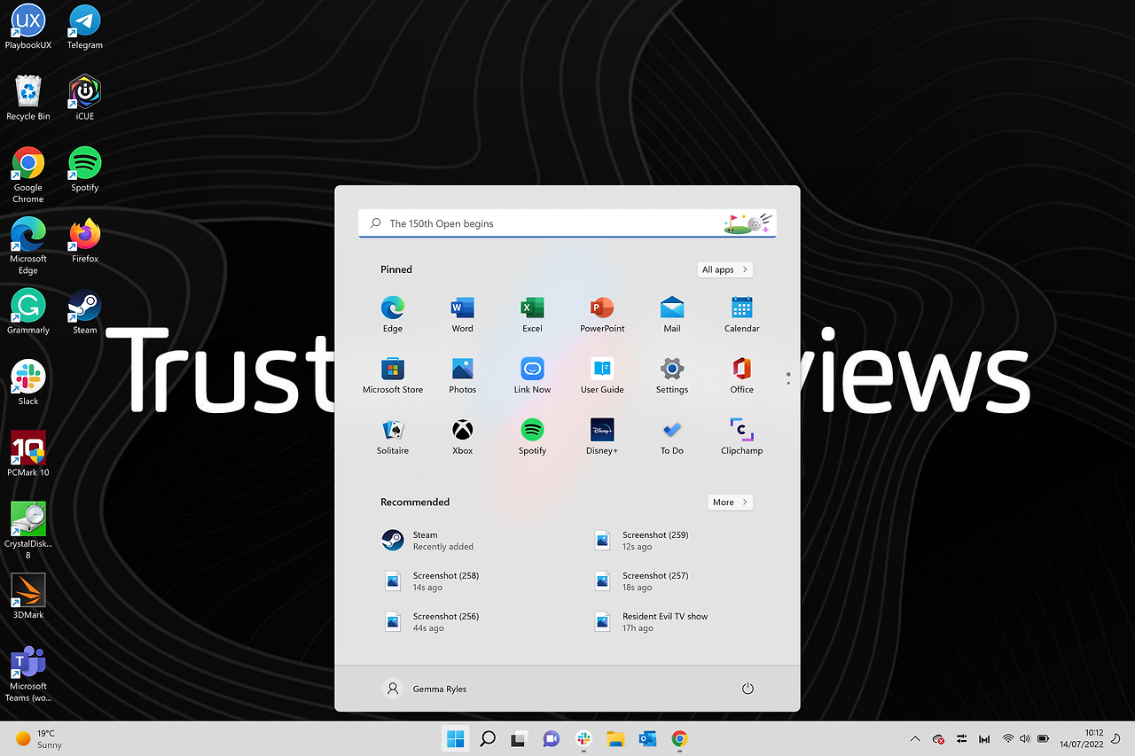Viewport: 1135px width, 756px height.
Task: Switch to Slack on the taskbar
Action: [x=583, y=738]
